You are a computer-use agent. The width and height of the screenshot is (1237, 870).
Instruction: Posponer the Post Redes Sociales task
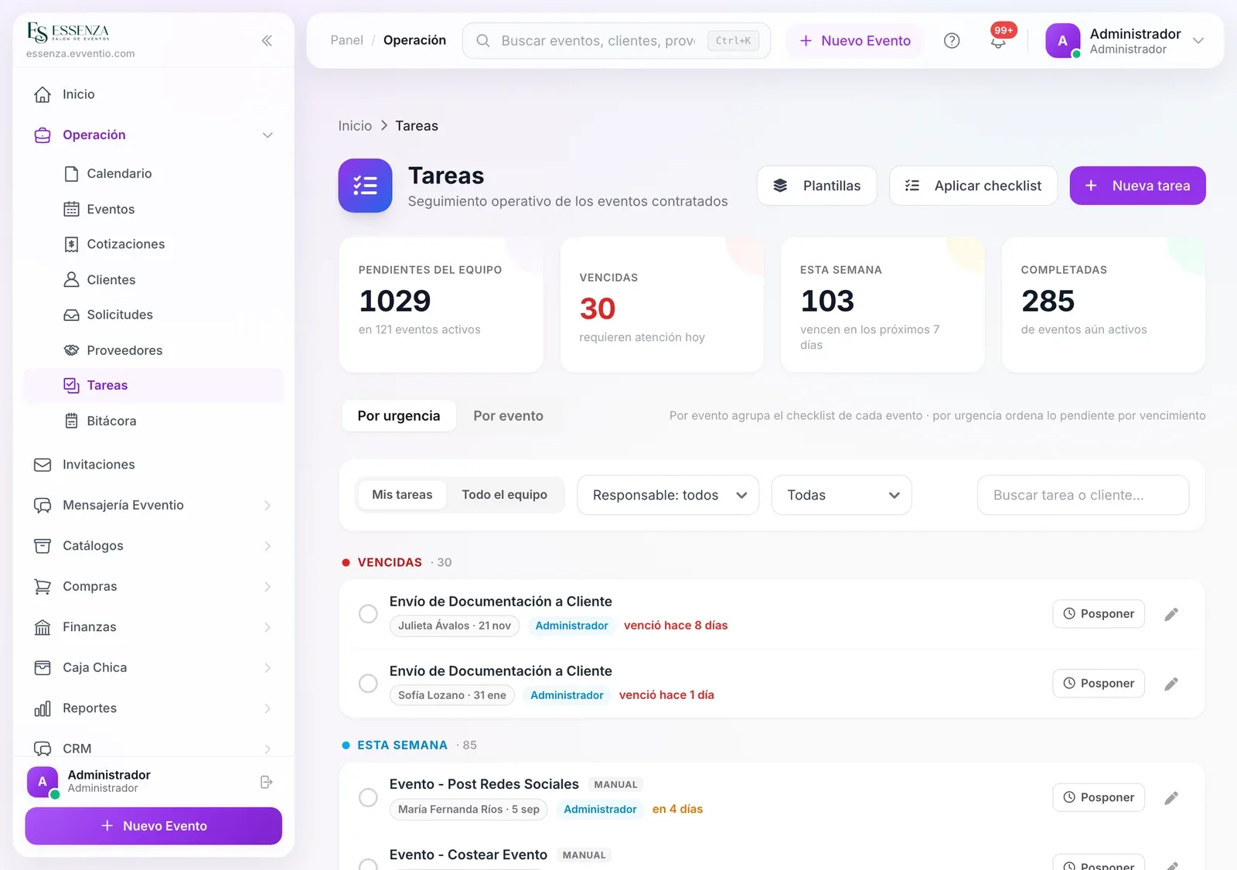click(x=1099, y=797)
